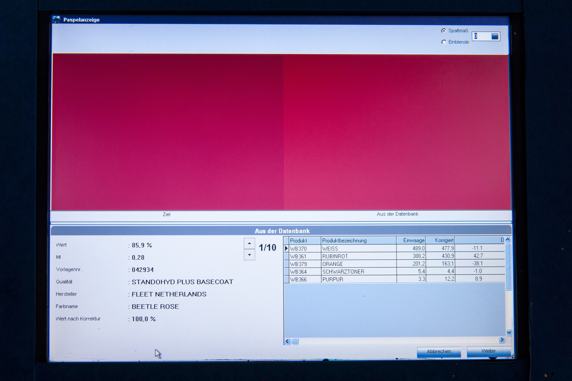This screenshot has width=572, height=381.
Task: Click the up arrow next to 1/10
Action: point(249,243)
